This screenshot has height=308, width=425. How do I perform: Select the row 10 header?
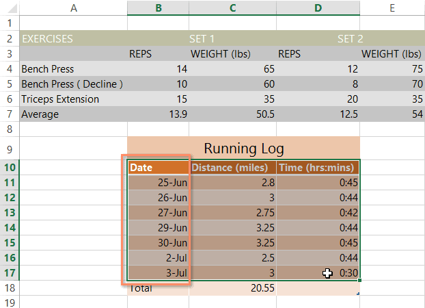coord(9,168)
